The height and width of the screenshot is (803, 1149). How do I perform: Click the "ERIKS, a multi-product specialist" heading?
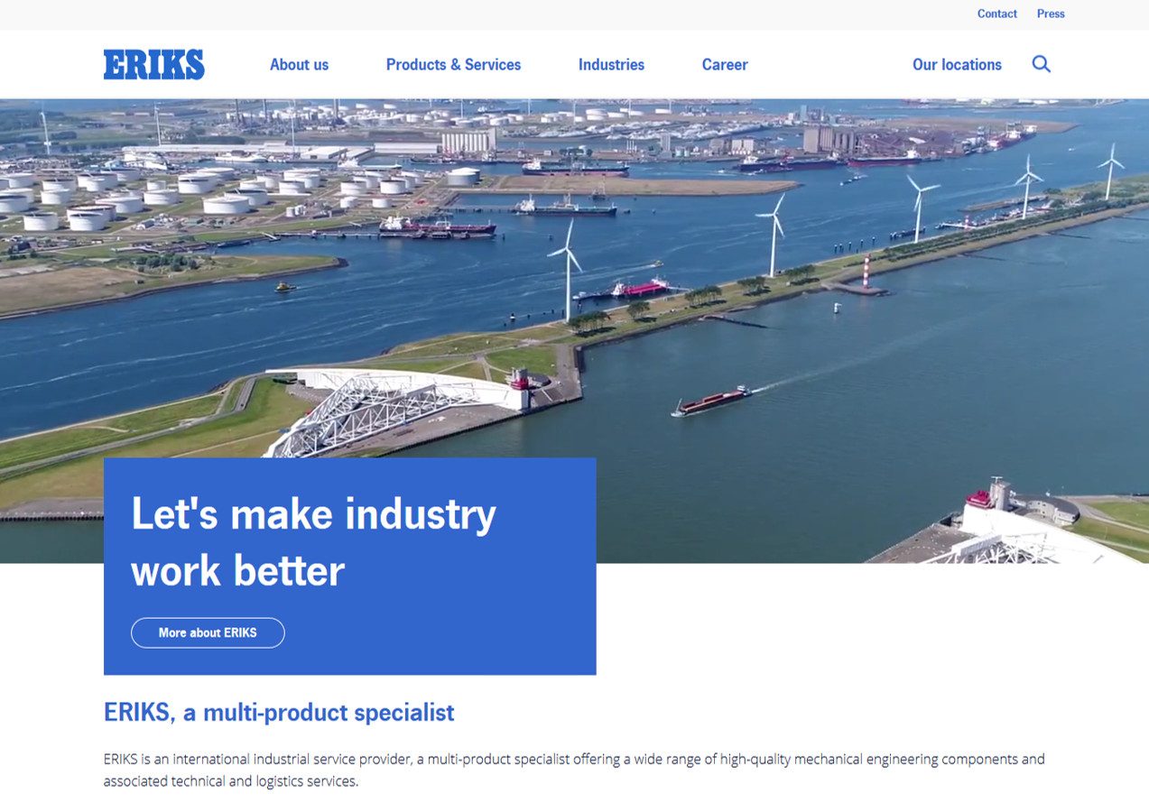(279, 713)
